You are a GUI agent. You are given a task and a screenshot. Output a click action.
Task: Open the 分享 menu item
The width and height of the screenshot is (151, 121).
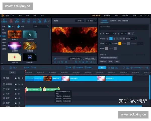(x=35, y=15)
